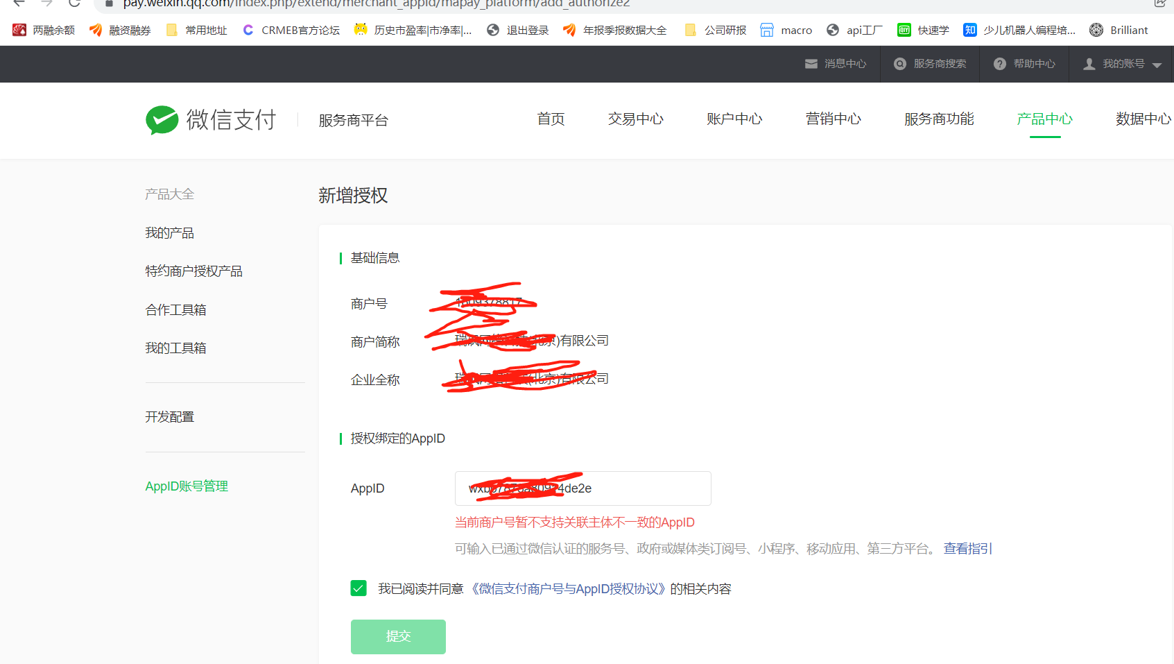This screenshot has height=664, width=1174.
Task: Click the browser back arrow
Action: 19,3
